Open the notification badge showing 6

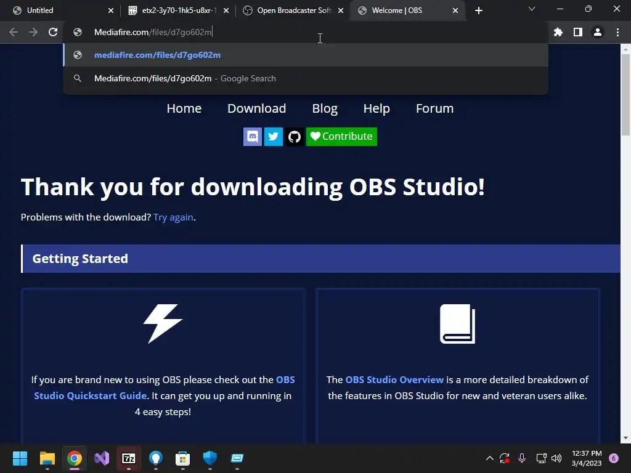[614, 458]
